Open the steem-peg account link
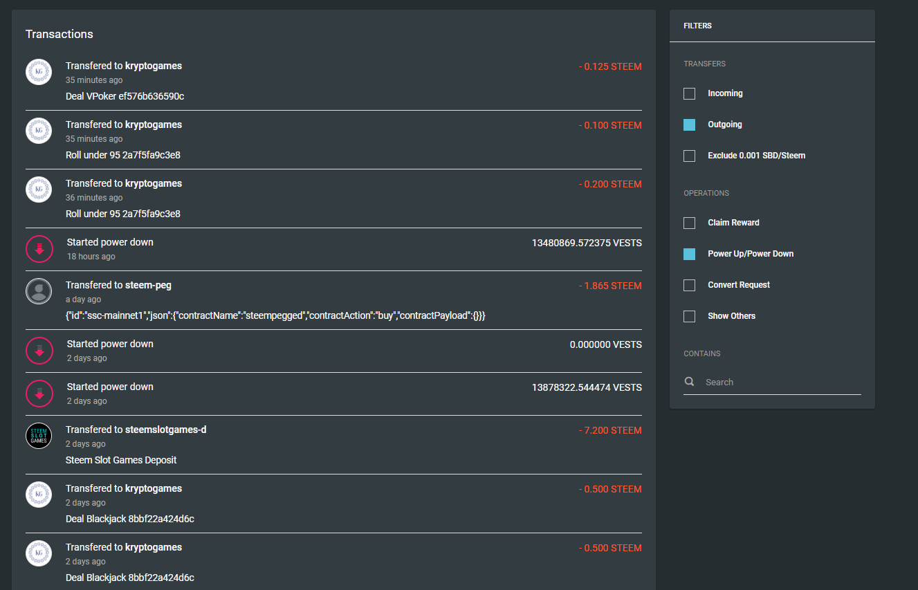The width and height of the screenshot is (918, 590). [148, 285]
